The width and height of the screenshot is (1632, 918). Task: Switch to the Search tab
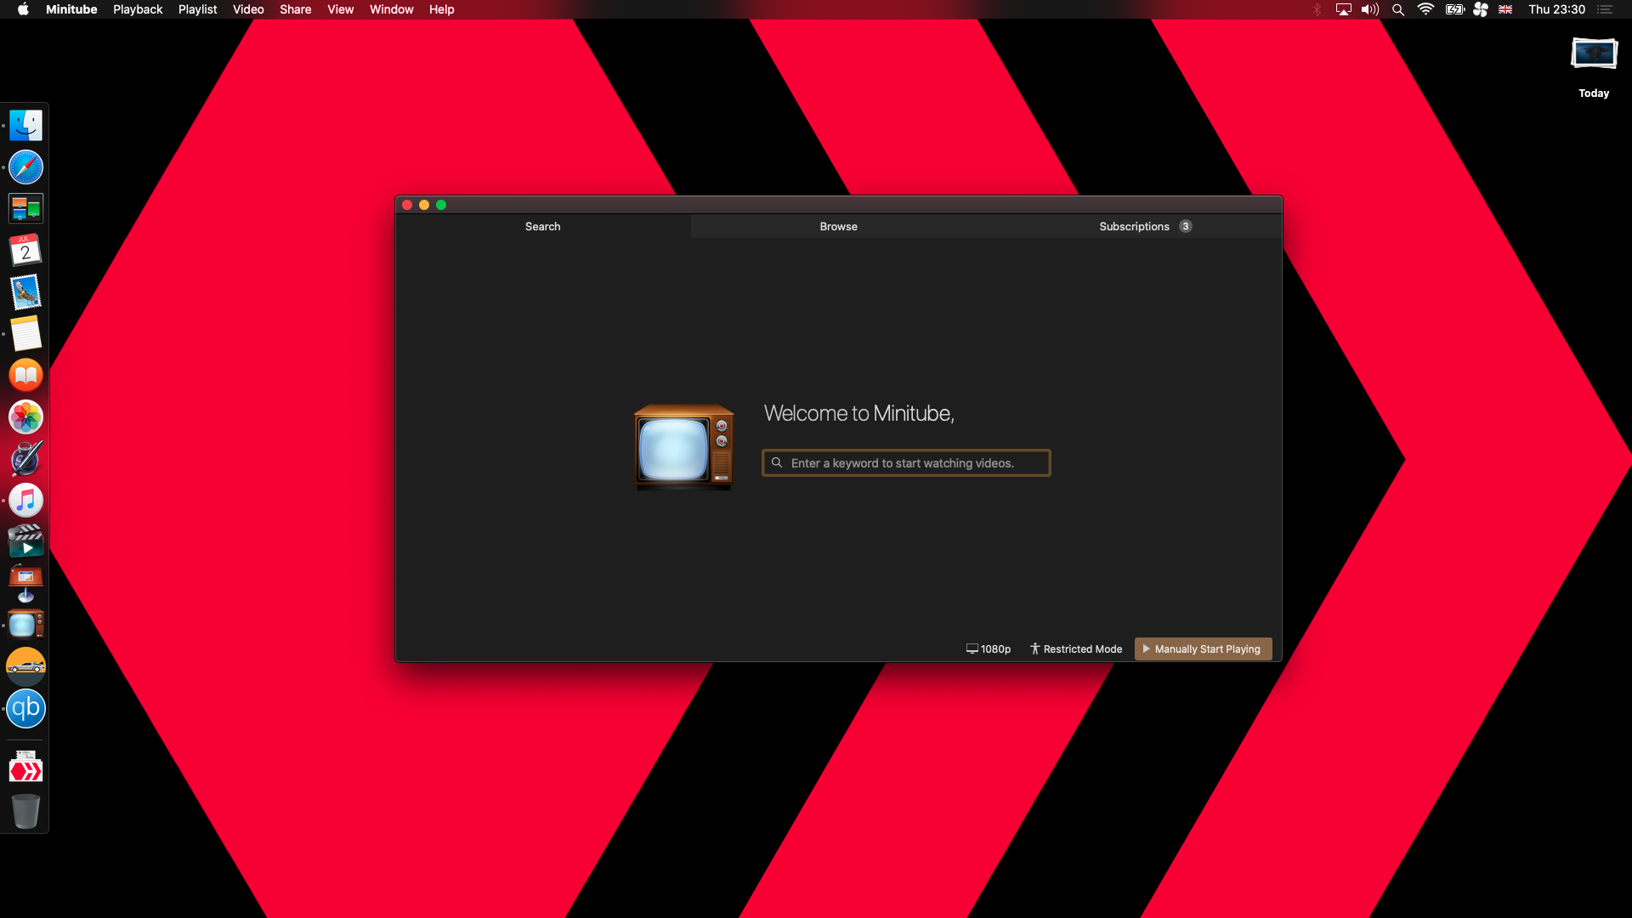(x=543, y=226)
